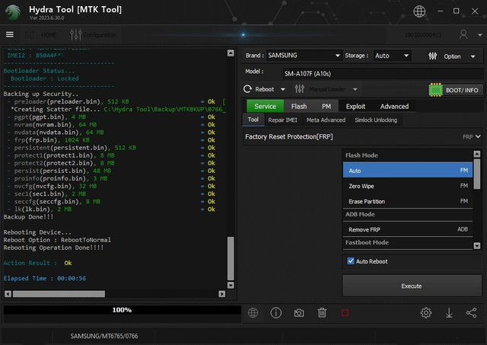Screen dimensions: 487x345
Task: Open the settings gear icon
Action: click(426, 313)
